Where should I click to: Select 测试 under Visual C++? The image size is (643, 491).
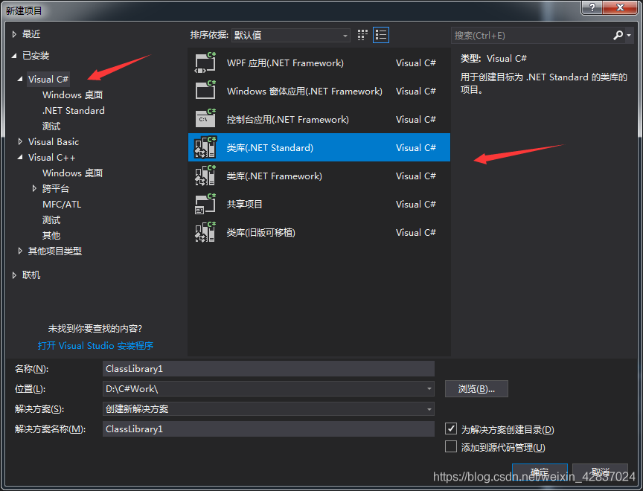pos(51,220)
